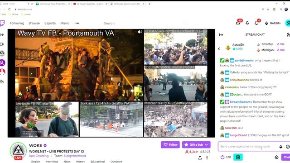Click the English tag
Viewport: 290px width, 163px height.
36,162
